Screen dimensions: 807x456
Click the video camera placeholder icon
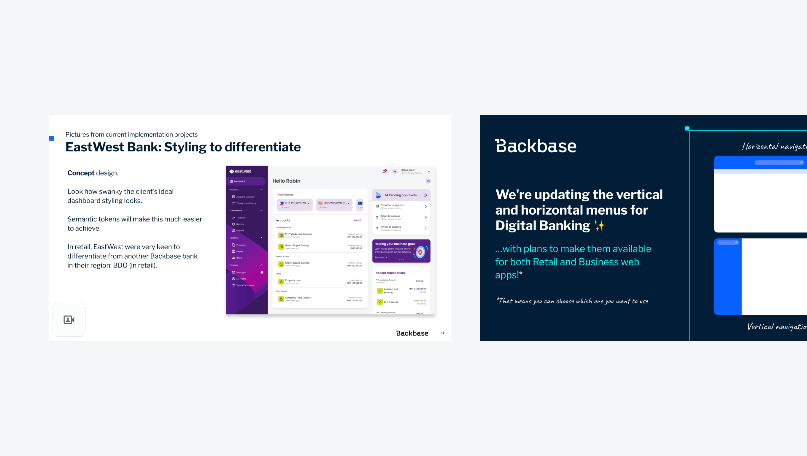(69, 320)
